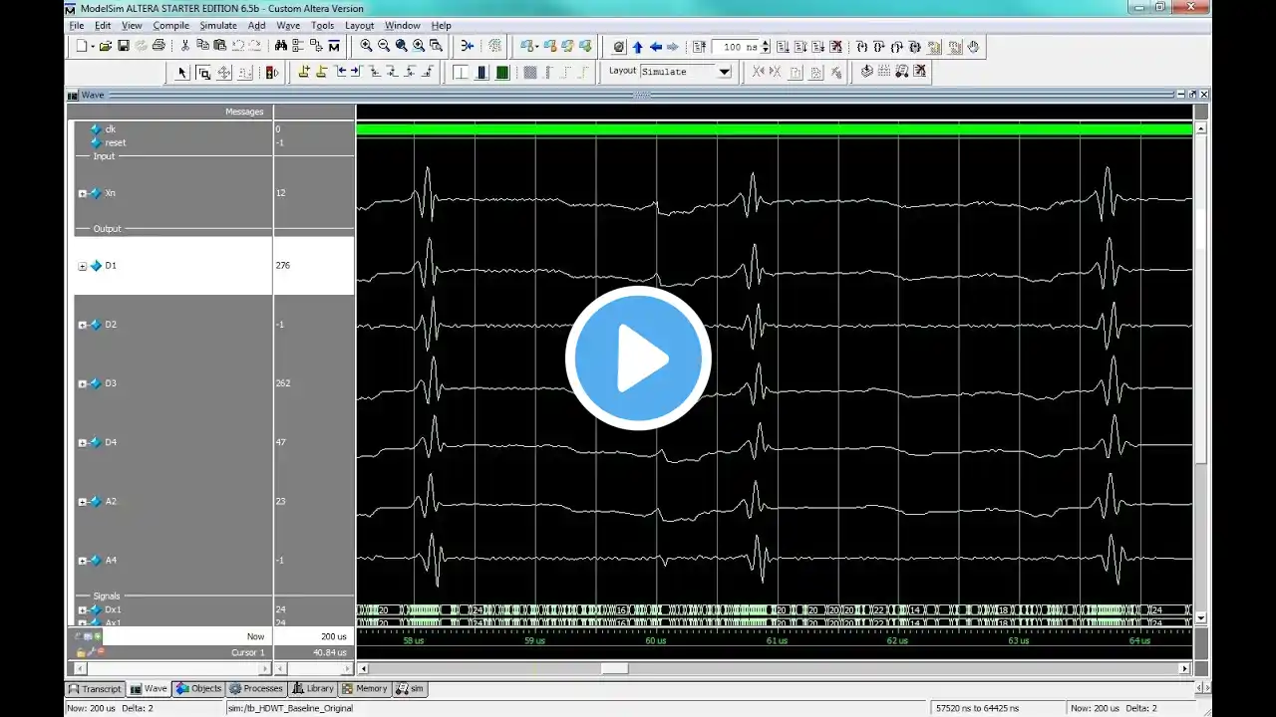
Task: Click the Print icon in toolbar
Action: tap(159, 46)
